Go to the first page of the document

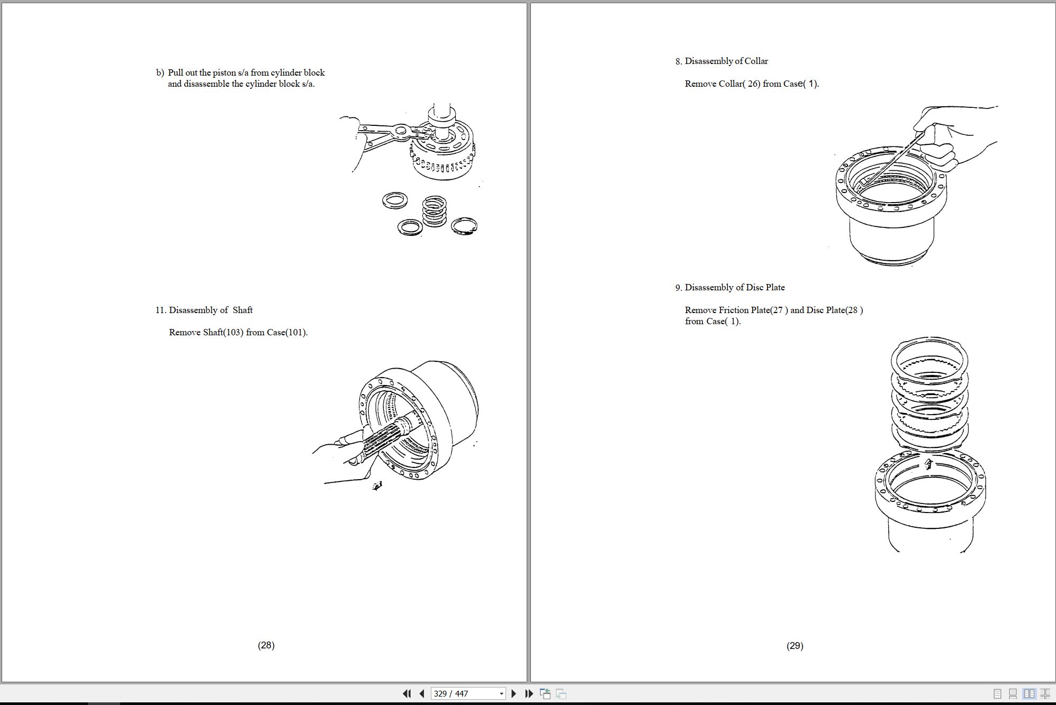tap(407, 693)
